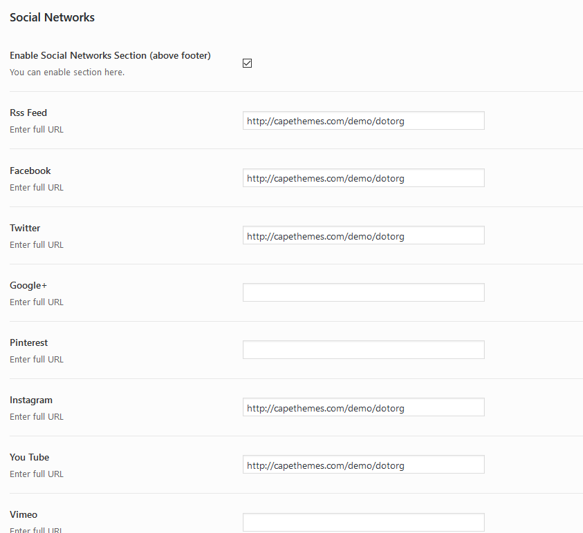
Task: Click the Twitter field label
Action: 25,228
